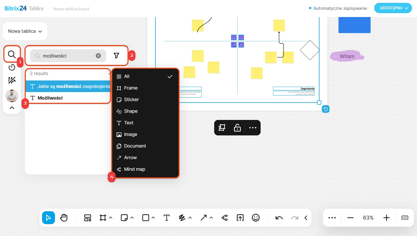
Task: Clear the search text with the X button
Action: (98, 56)
